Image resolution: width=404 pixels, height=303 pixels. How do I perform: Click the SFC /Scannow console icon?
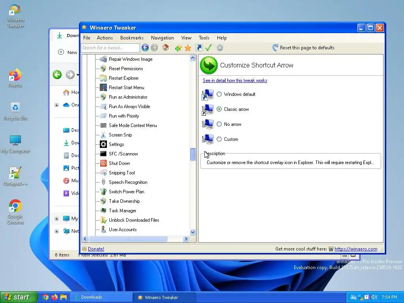[103, 154]
